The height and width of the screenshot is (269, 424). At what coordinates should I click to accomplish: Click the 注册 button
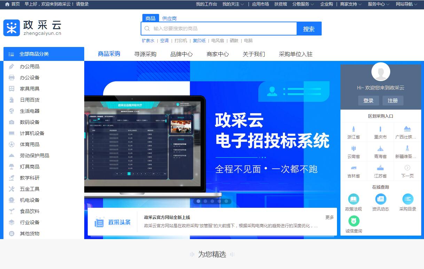[393, 101]
